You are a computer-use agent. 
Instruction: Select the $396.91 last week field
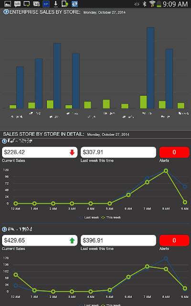[x=118, y=240]
